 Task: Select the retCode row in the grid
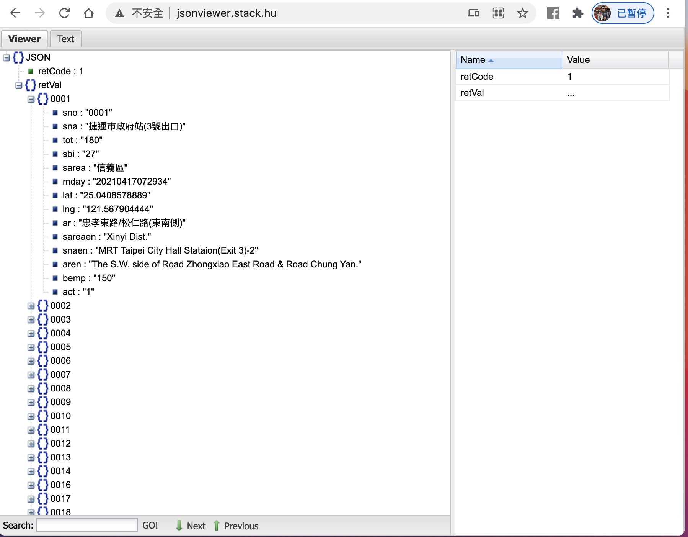[x=562, y=77]
